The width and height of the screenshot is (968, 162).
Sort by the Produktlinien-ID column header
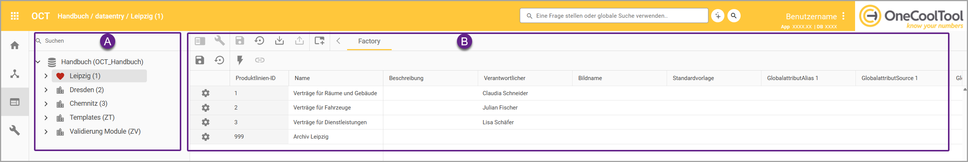coord(256,78)
